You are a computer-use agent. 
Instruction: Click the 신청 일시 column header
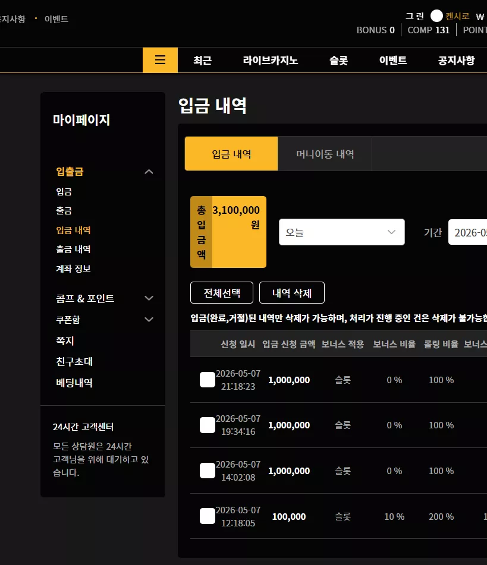coord(238,344)
